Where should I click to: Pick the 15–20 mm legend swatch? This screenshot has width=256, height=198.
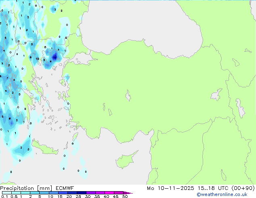point(63,193)
